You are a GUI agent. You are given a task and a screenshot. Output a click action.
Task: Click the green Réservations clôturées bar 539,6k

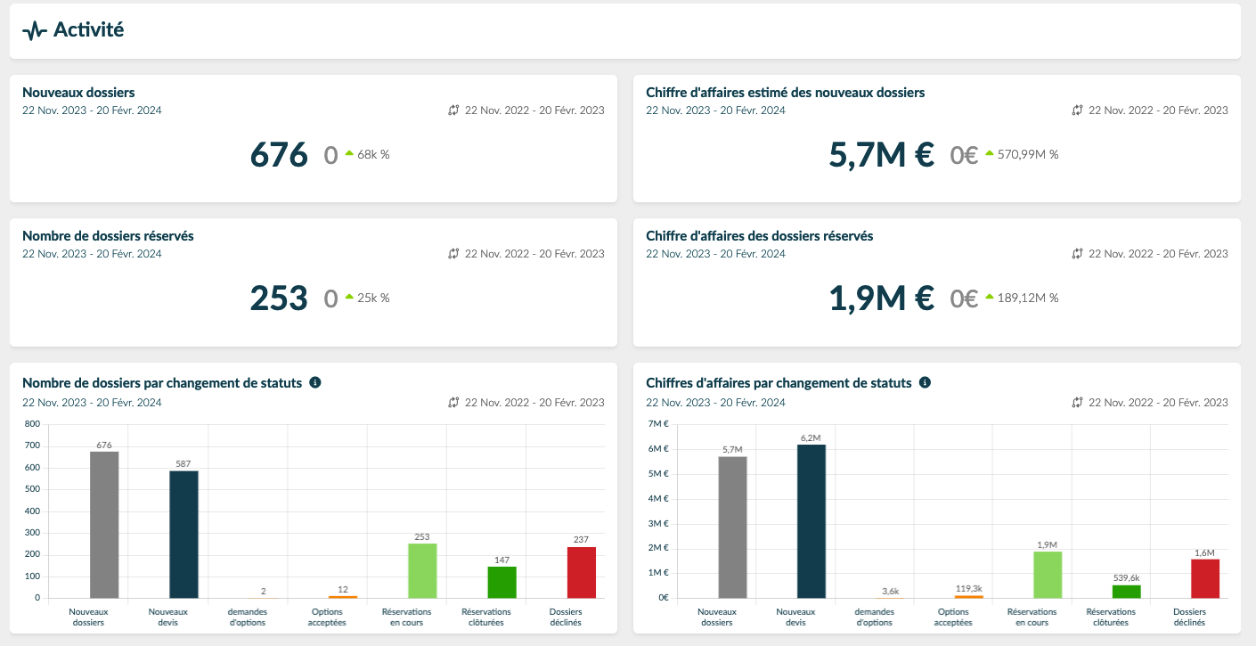point(1126,591)
